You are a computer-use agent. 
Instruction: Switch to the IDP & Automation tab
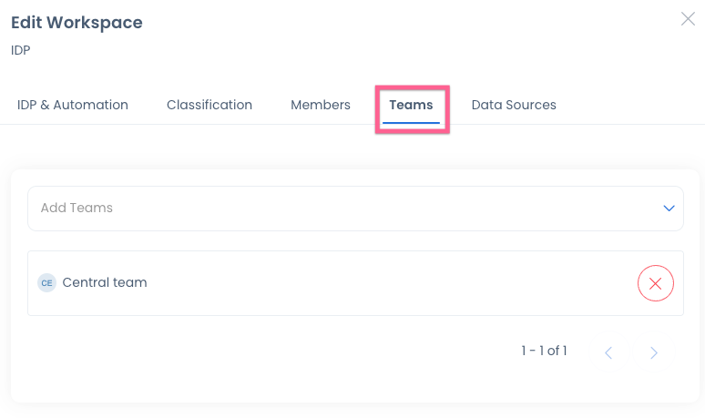tap(73, 105)
